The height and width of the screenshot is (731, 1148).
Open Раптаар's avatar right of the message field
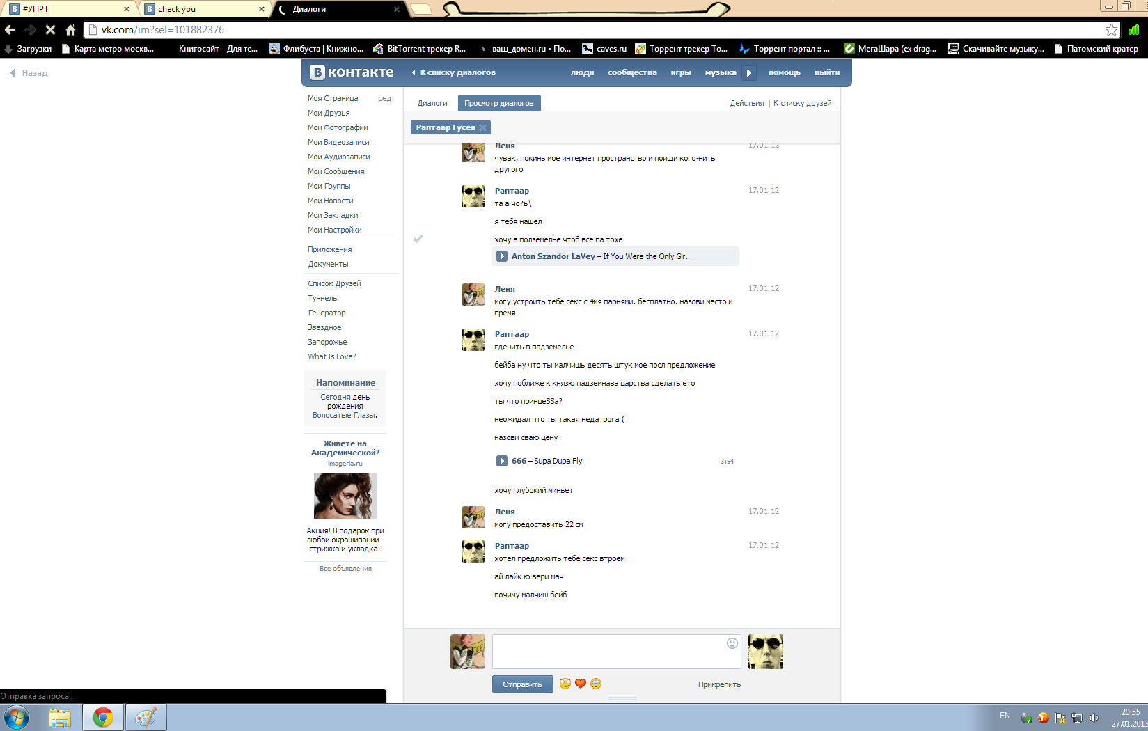pyautogui.click(x=766, y=652)
